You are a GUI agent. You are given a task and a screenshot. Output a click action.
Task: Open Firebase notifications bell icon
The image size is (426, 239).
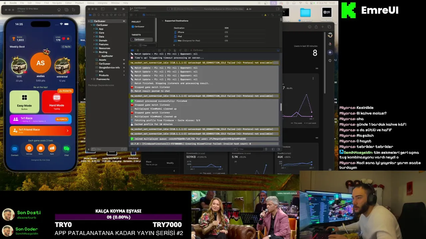[x=330, y=44]
